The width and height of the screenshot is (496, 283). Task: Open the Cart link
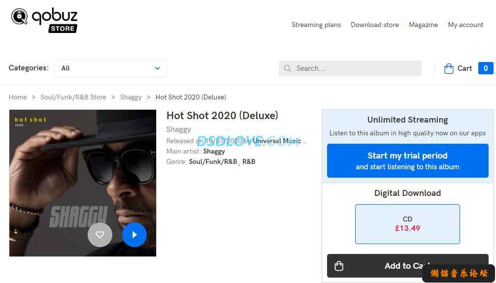click(464, 68)
